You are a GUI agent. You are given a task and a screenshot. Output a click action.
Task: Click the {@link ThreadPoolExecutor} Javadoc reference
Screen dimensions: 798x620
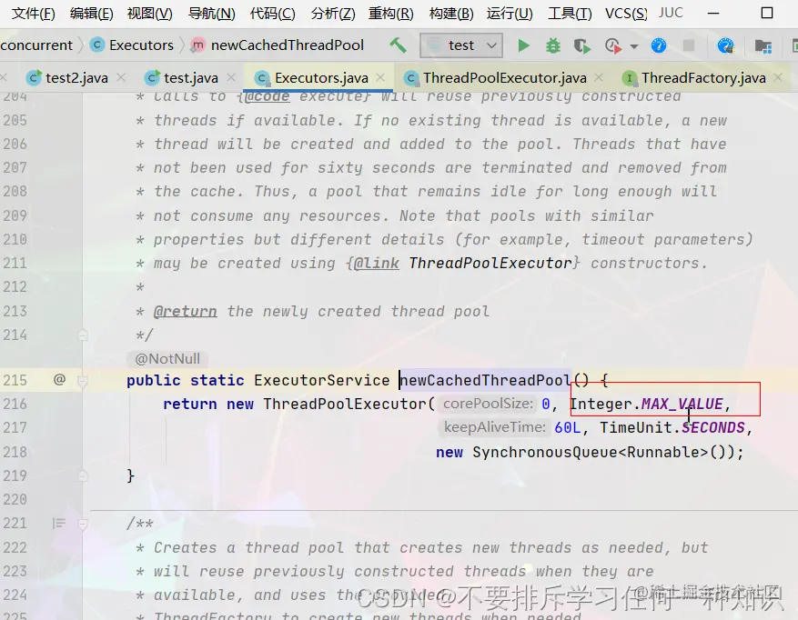pos(463,263)
